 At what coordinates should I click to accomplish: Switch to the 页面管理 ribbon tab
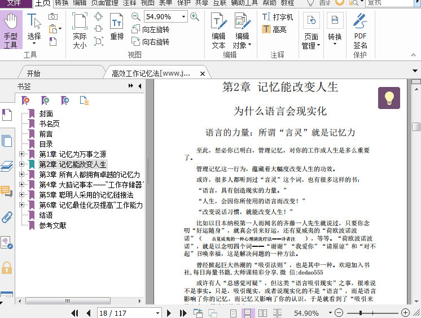(x=105, y=3)
